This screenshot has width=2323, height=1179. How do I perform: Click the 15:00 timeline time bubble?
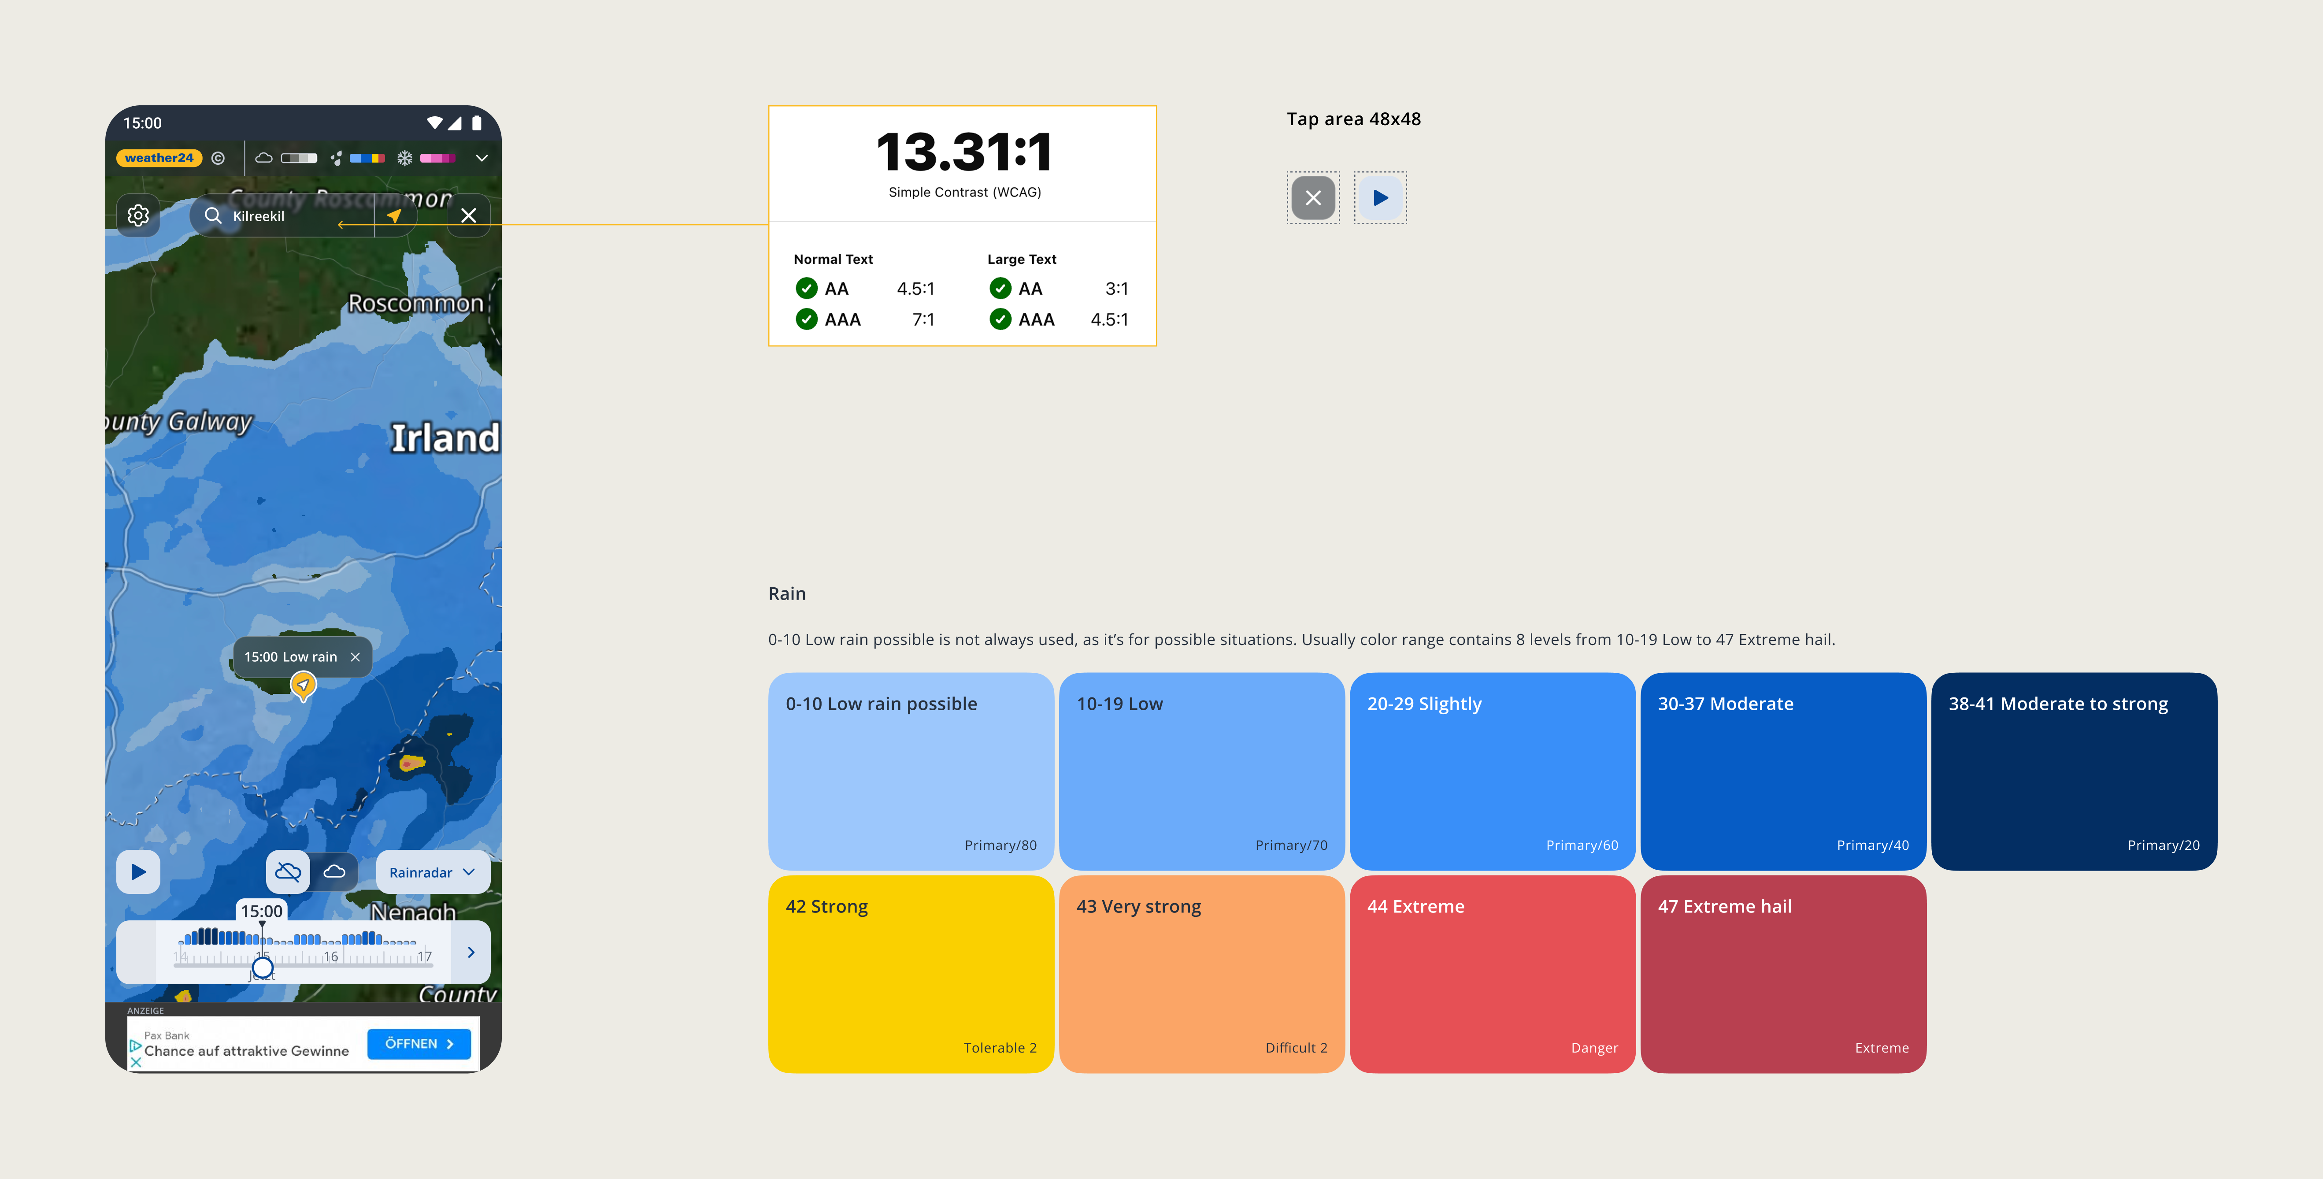[262, 911]
